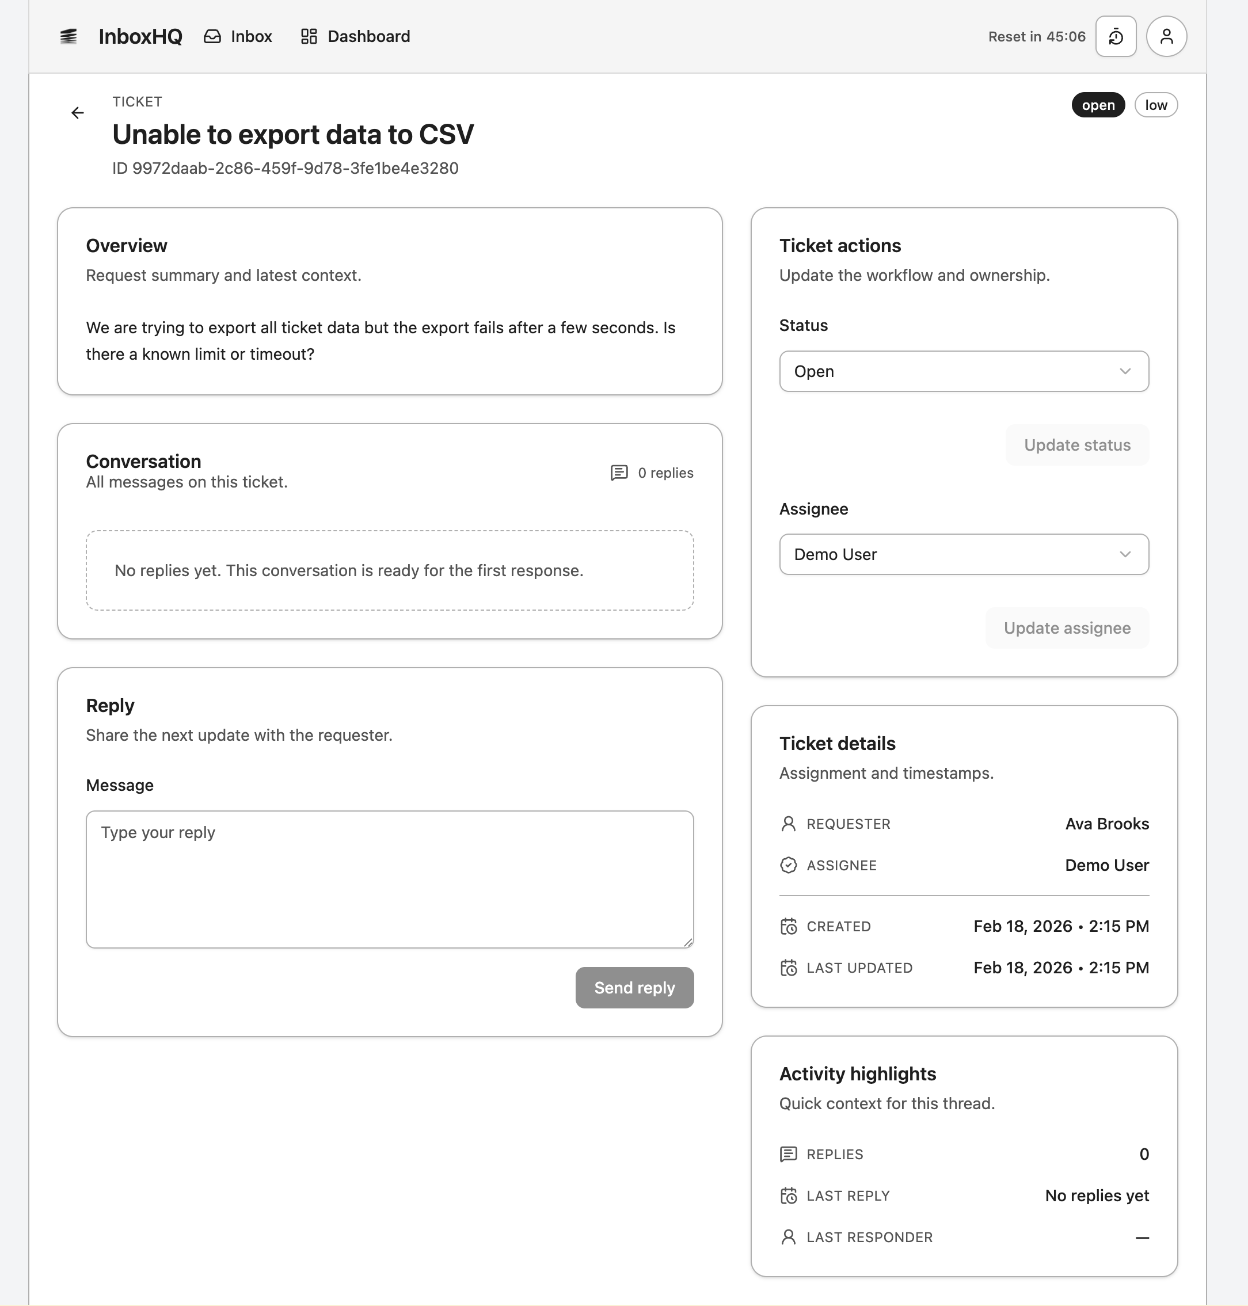Open the user profile icon
This screenshot has width=1248, height=1306.
click(1166, 37)
